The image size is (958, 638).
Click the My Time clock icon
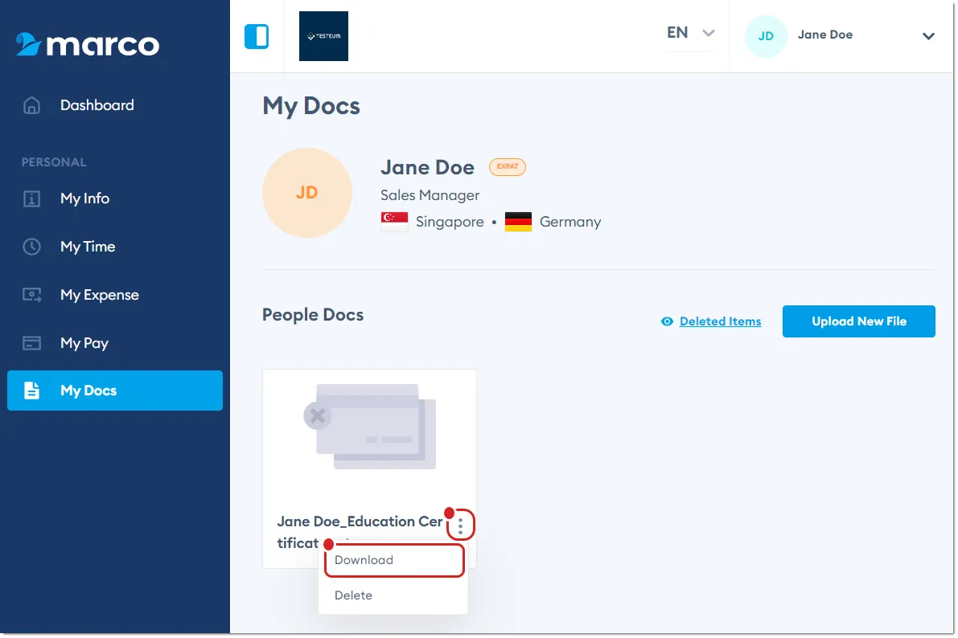(31, 247)
